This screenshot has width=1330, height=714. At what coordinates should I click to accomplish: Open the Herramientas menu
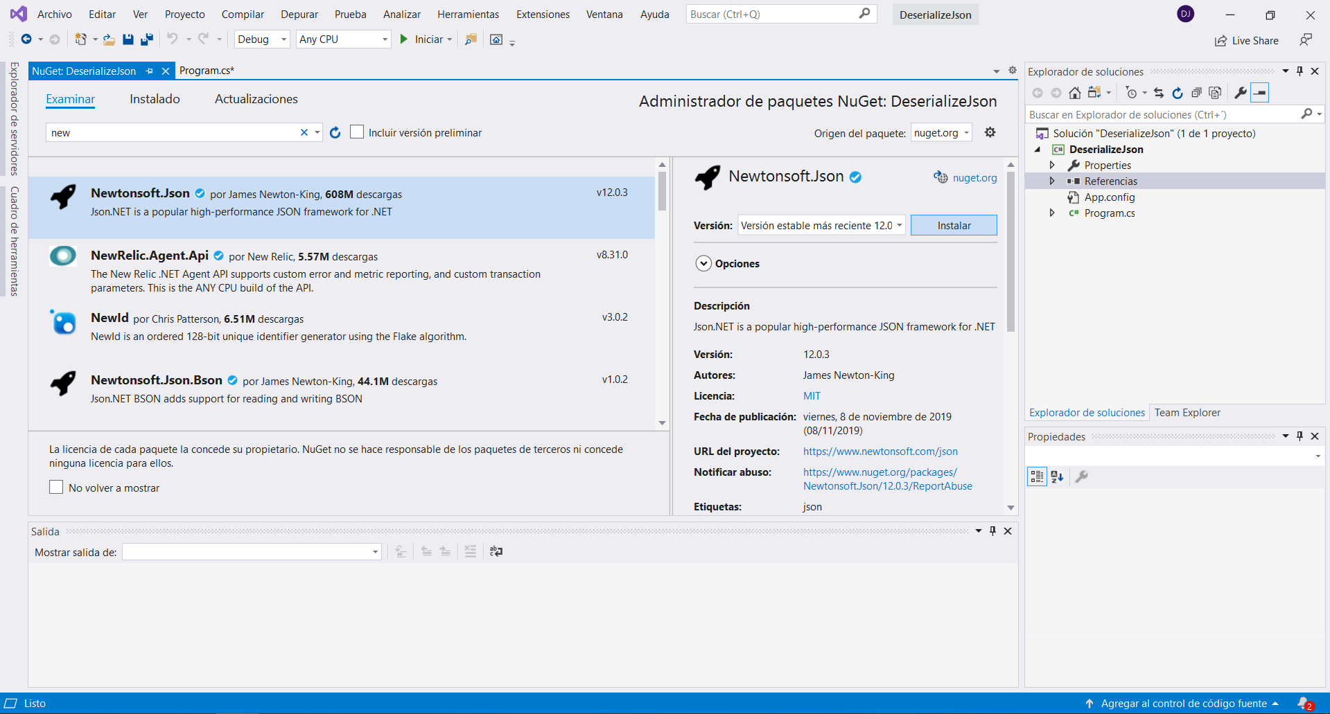pos(468,15)
